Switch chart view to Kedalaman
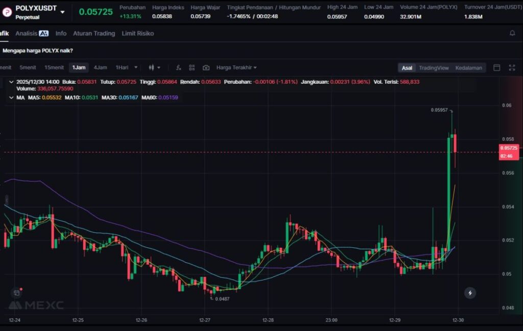Screen dimensions: 523x331 (468, 68)
